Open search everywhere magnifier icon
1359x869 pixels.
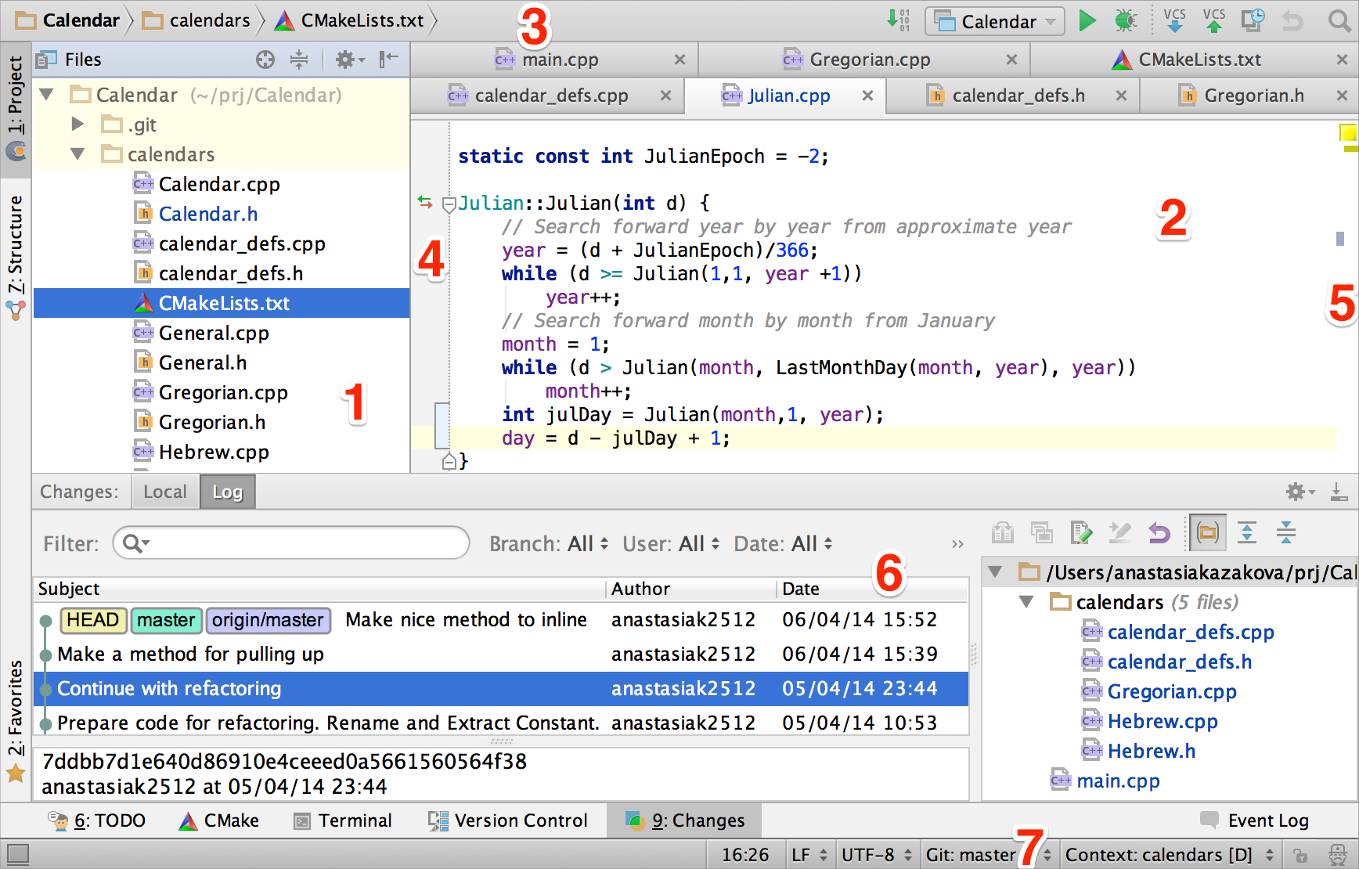tap(1339, 21)
